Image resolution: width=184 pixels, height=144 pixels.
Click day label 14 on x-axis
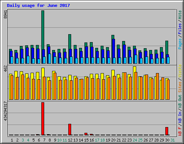81,140
